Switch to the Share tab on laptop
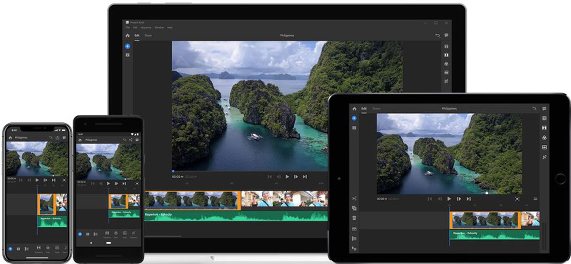This screenshot has width=571, height=264. 148,36
